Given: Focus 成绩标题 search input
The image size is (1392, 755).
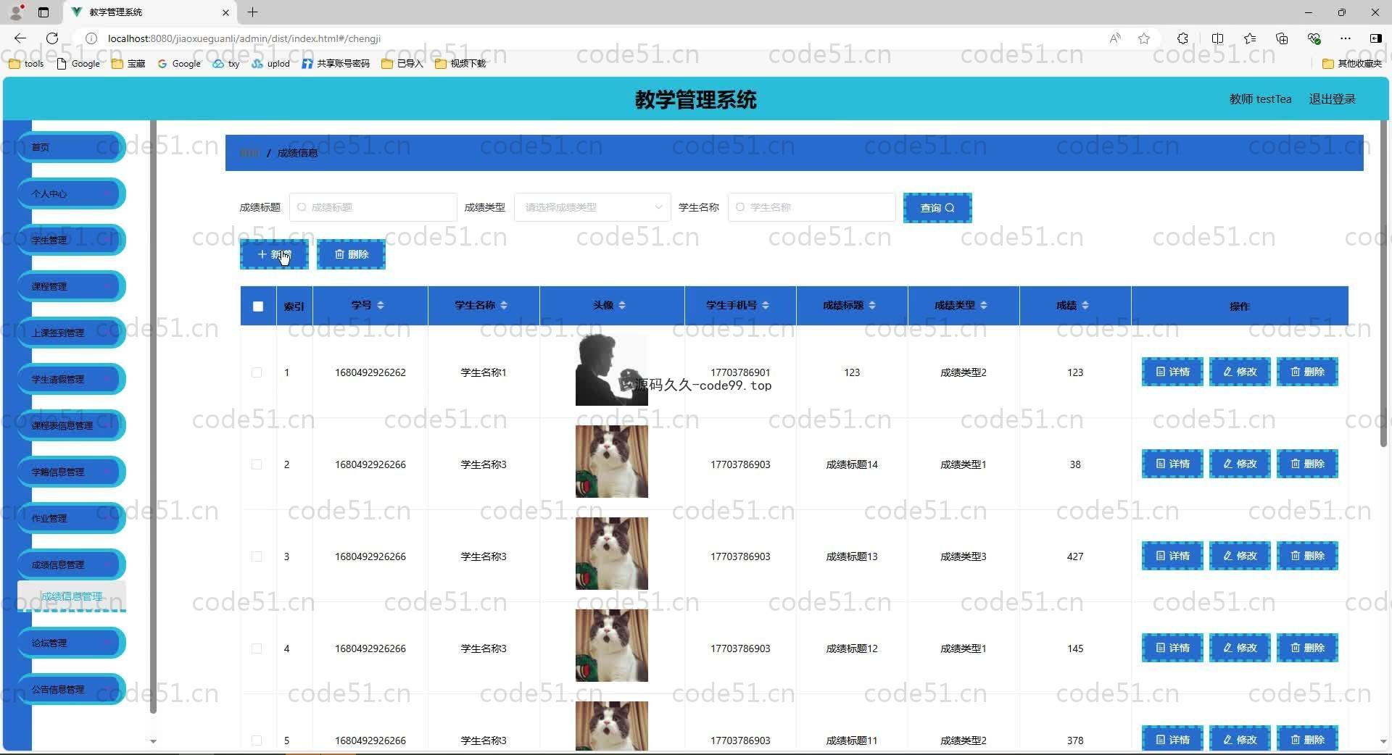Looking at the screenshot, I should (373, 207).
